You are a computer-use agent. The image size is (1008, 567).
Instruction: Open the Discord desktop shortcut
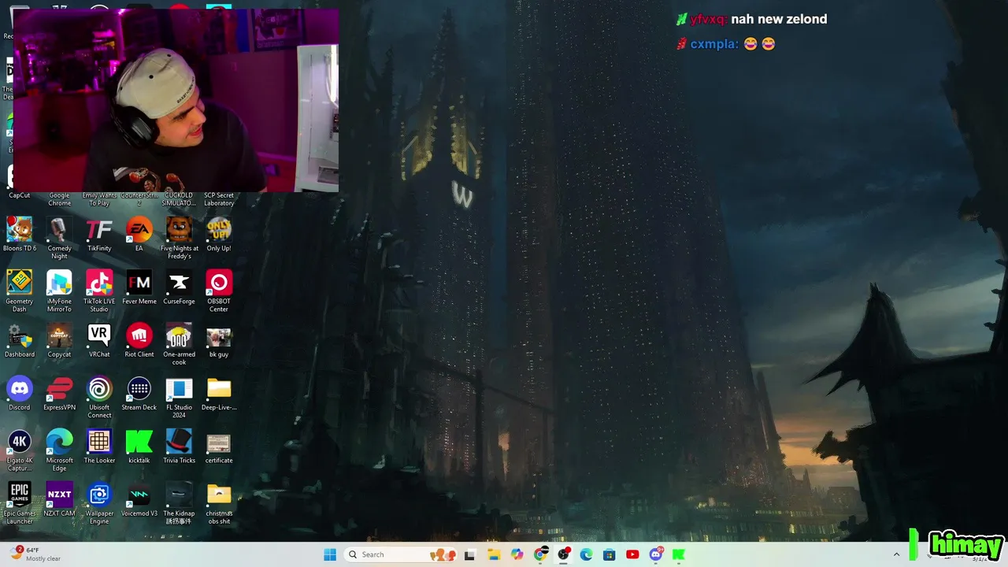point(20,394)
